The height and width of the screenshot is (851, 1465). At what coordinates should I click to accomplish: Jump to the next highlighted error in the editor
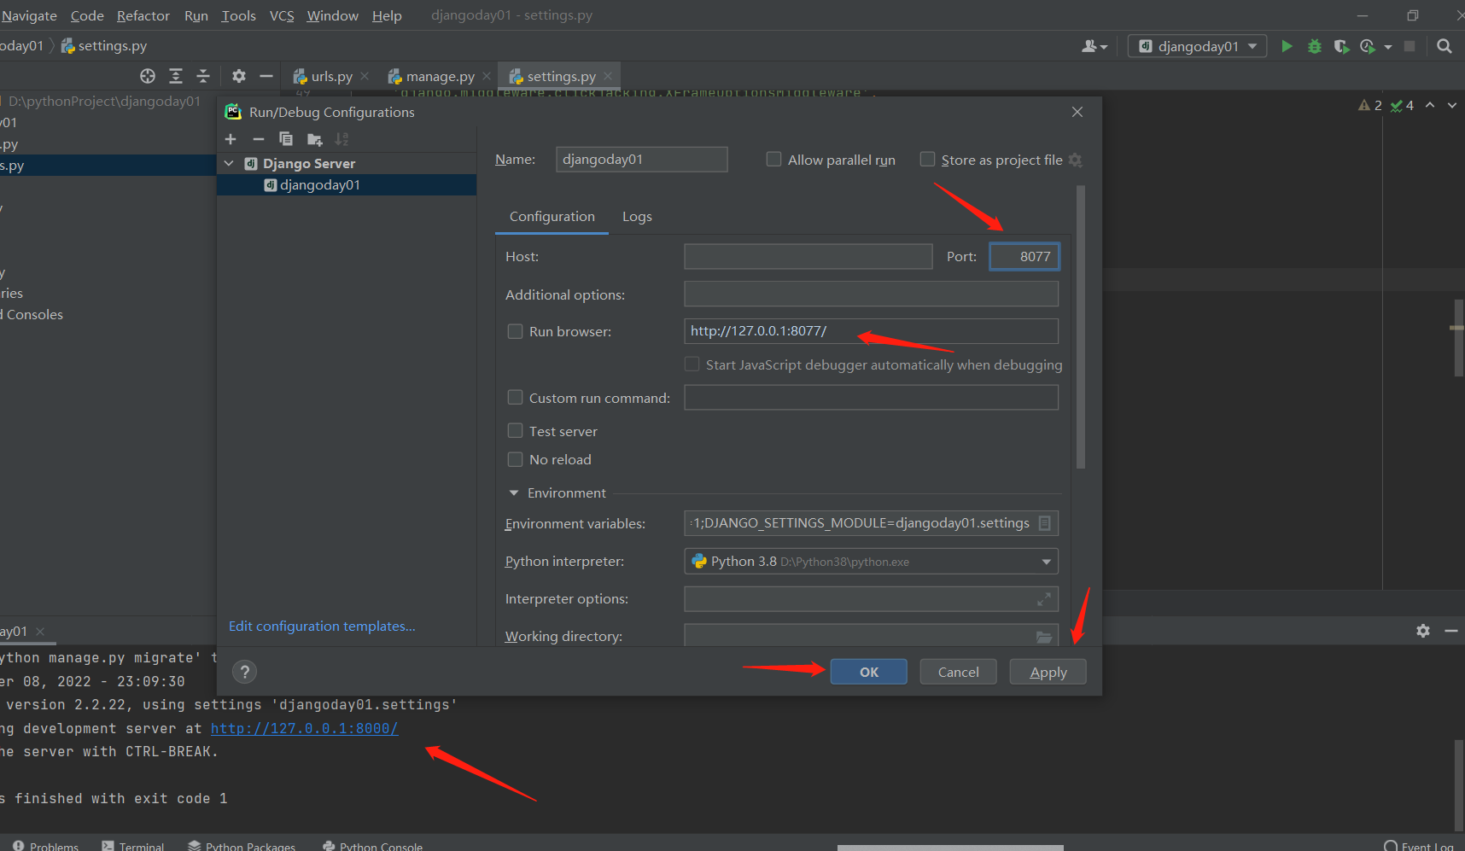point(1452,105)
